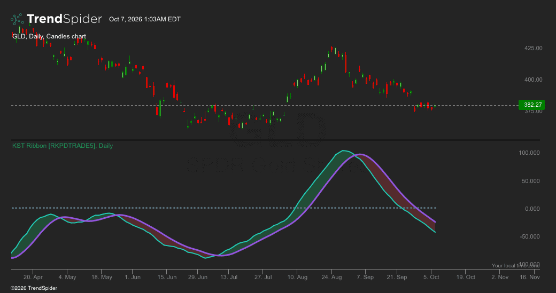Click the TrendSpider brand name text

pyautogui.click(x=65, y=19)
